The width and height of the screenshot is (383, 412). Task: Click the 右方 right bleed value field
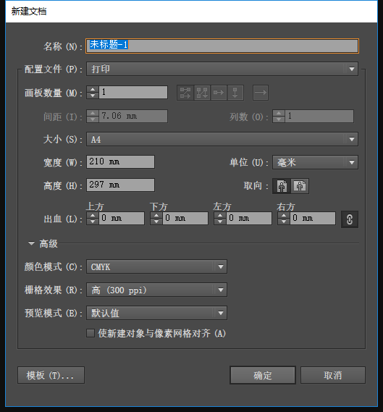[313, 219]
